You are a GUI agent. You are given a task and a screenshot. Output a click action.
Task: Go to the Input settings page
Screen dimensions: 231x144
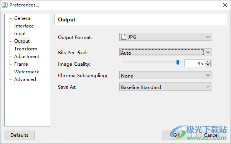20,34
